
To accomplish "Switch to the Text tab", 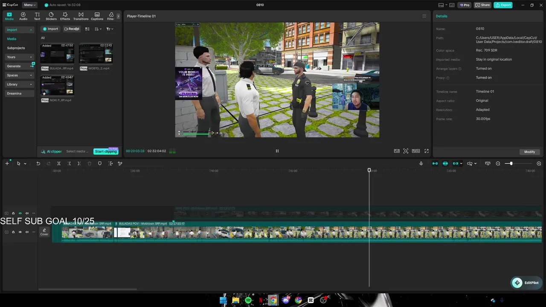I will [37, 16].
